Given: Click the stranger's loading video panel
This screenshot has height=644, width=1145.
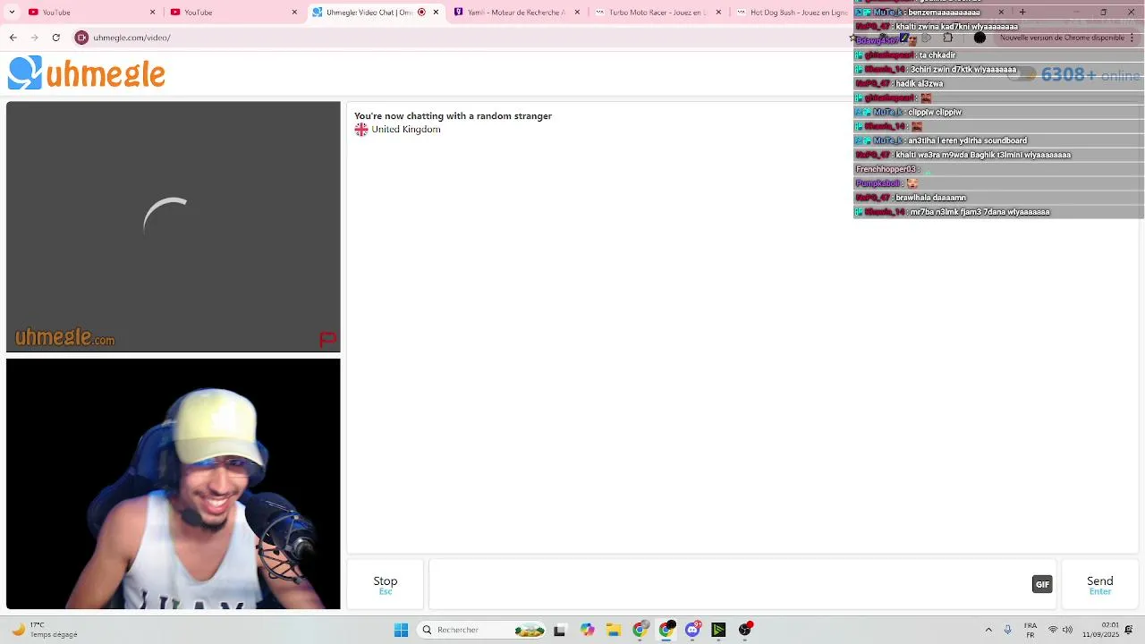Looking at the screenshot, I should (x=174, y=226).
